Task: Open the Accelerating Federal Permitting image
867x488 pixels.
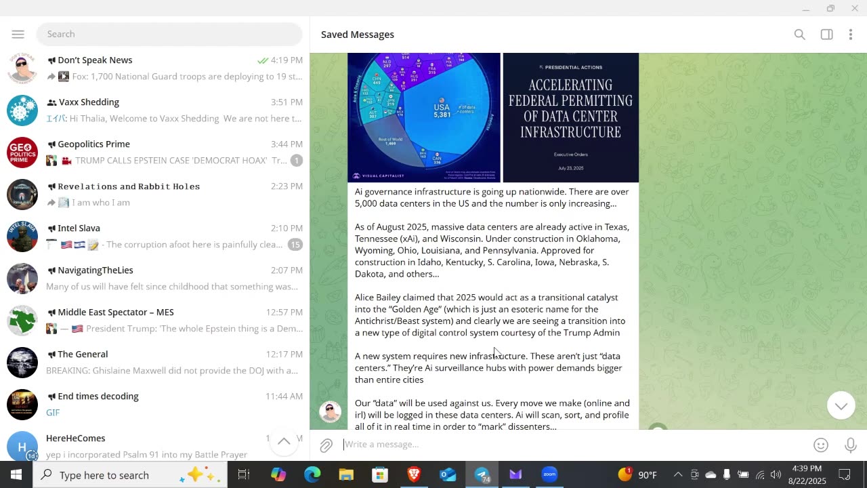Action: tap(570, 117)
